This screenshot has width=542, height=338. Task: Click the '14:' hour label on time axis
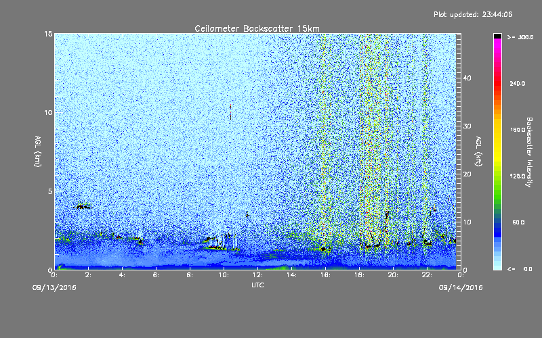[x=291, y=275]
